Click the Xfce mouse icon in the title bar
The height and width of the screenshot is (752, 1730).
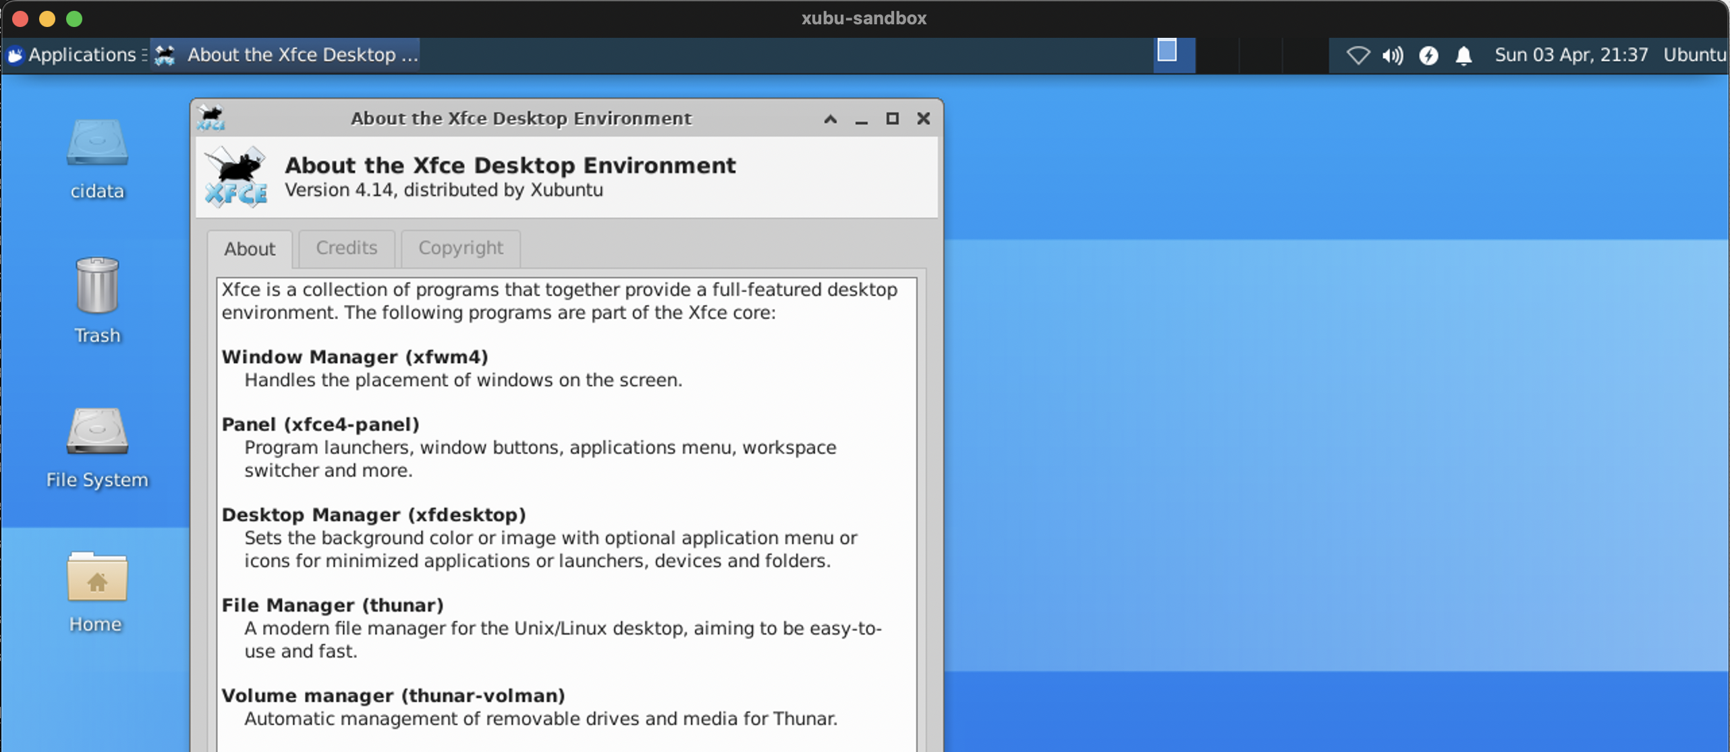(x=211, y=118)
